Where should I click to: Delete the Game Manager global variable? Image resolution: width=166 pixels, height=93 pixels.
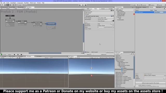[165, 12]
